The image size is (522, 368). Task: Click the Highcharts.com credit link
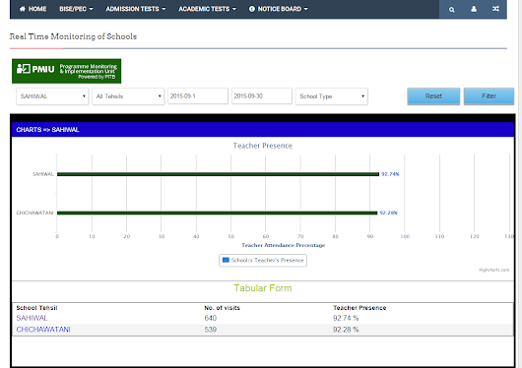point(494,270)
